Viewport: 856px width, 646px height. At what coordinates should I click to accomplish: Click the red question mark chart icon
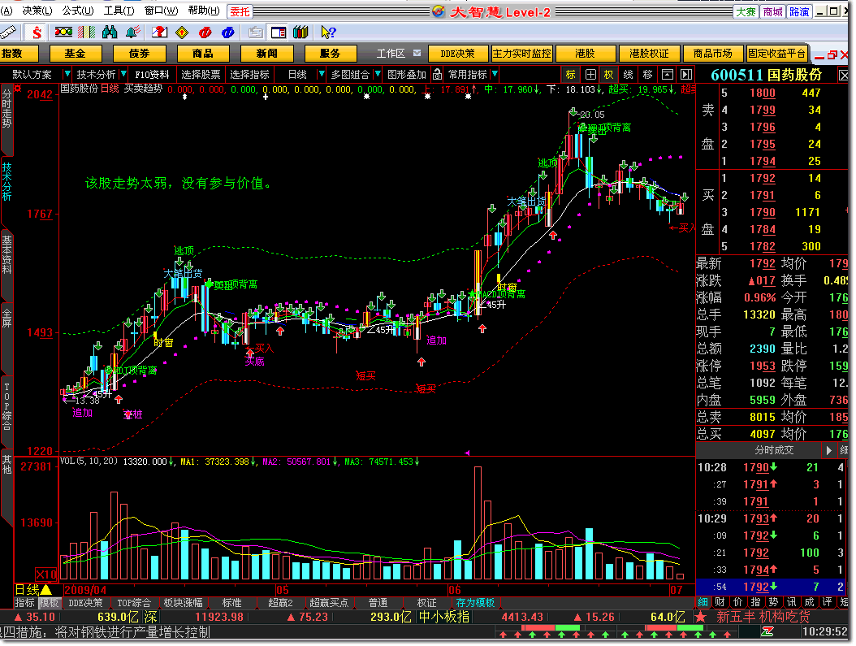[159, 33]
